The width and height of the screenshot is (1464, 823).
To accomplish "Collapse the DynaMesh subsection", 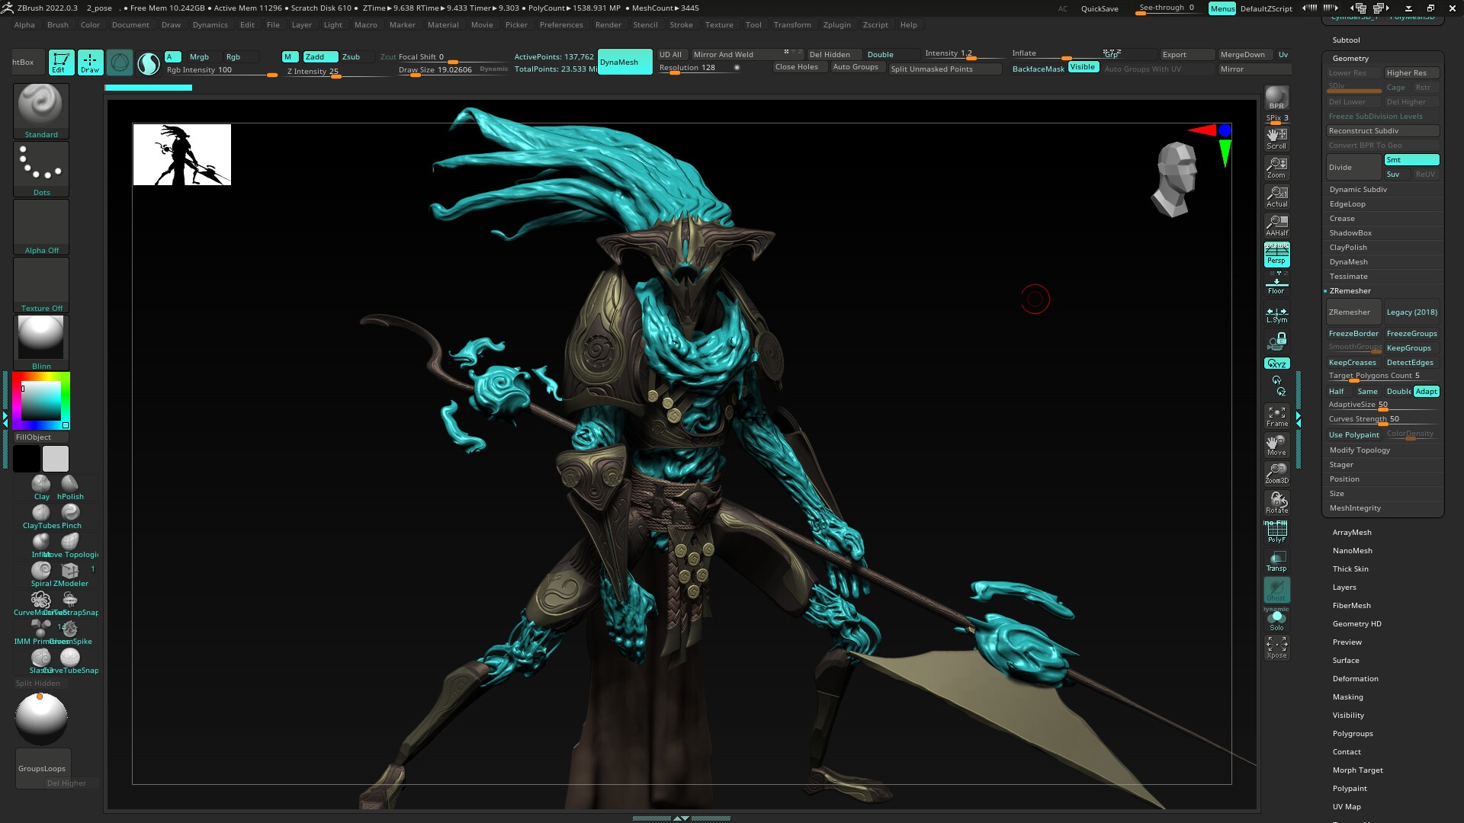I will point(1348,261).
